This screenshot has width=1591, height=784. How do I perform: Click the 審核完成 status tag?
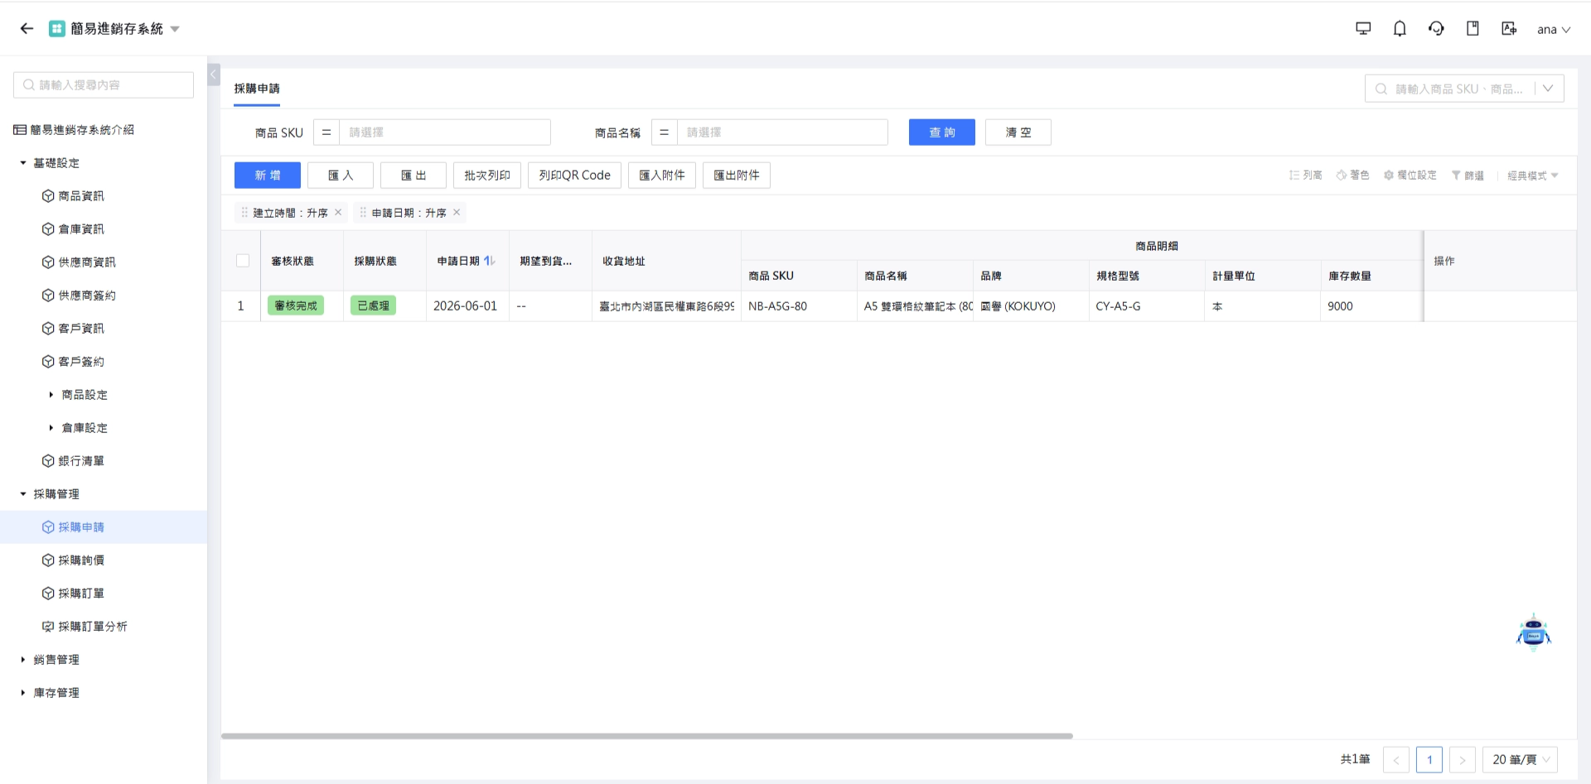pos(296,305)
